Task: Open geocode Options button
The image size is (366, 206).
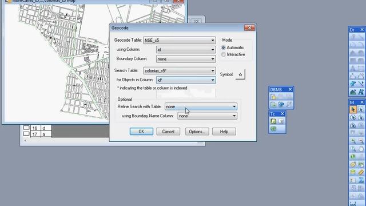Action: point(197,132)
